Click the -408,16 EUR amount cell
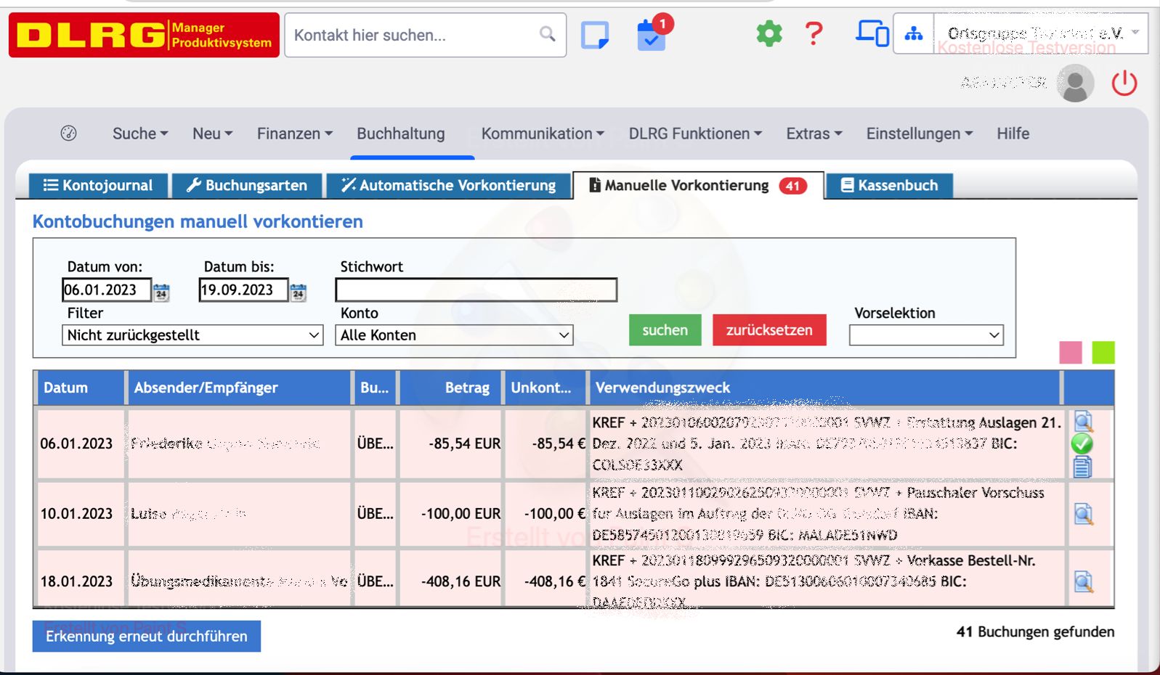 (450, 581)
